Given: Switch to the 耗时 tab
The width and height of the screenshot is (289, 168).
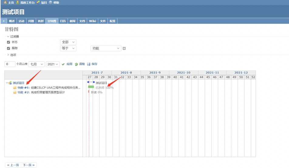Looking at the screenshot, I should [x=41, y=21].
